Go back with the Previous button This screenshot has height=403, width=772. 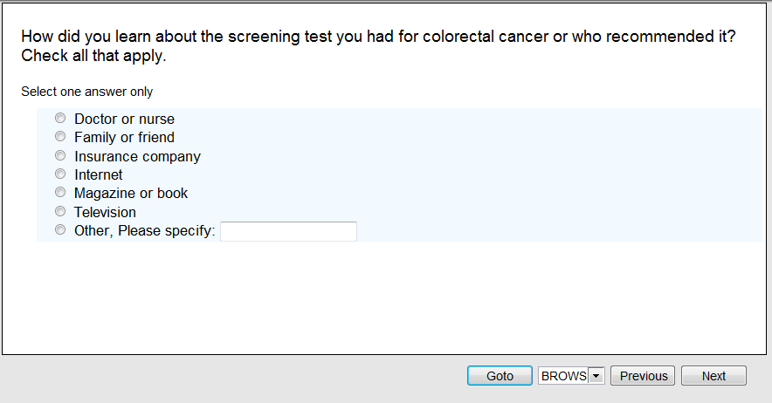(x=644, y=376)
